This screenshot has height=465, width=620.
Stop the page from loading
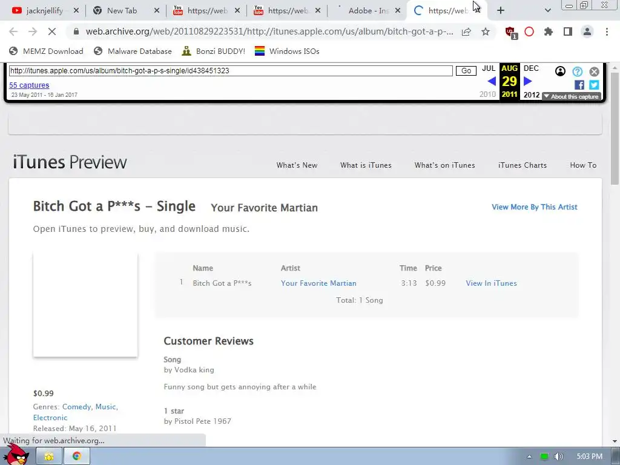[52, 31]
